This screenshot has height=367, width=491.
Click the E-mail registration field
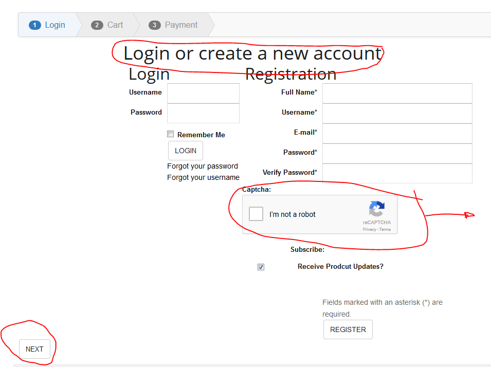click(397, 133)
